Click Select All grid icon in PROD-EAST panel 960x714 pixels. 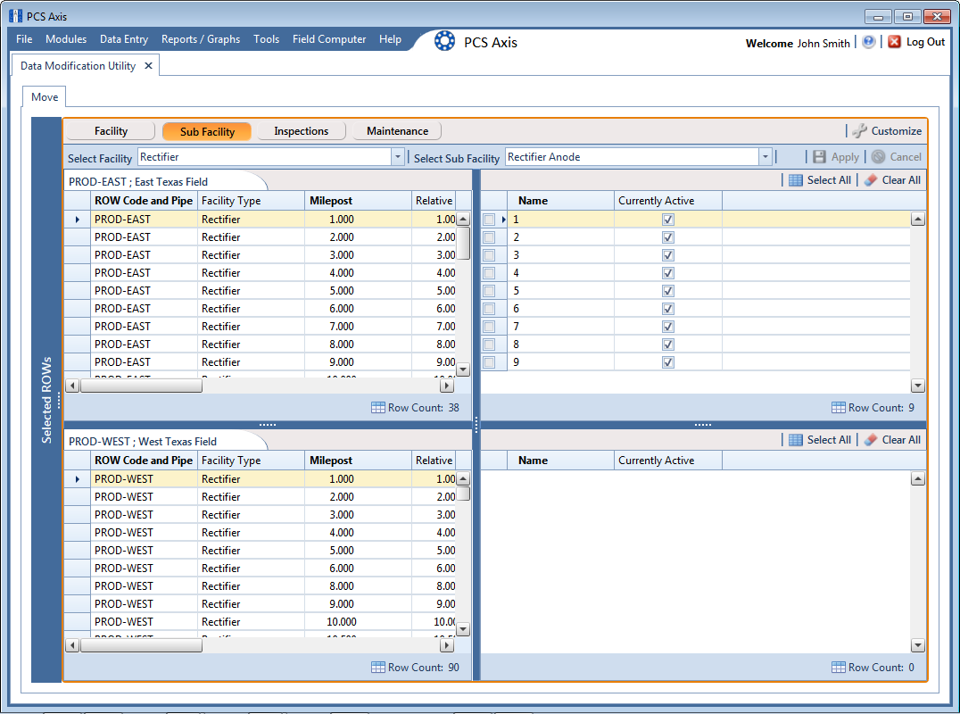pyautogui.click(x=795, y=180)
